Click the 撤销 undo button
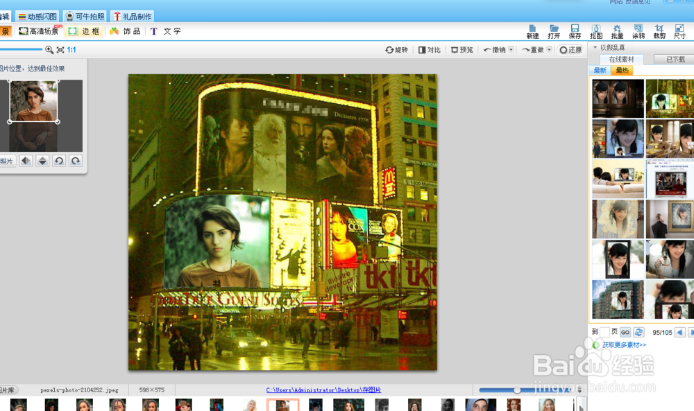This screenshot has height=411, width=694. [495, 50]
